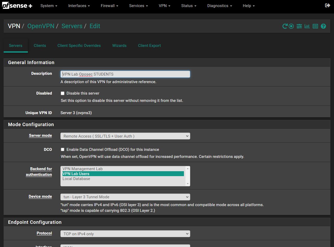
Task: Open the Services menu
Action: point(138,6)
